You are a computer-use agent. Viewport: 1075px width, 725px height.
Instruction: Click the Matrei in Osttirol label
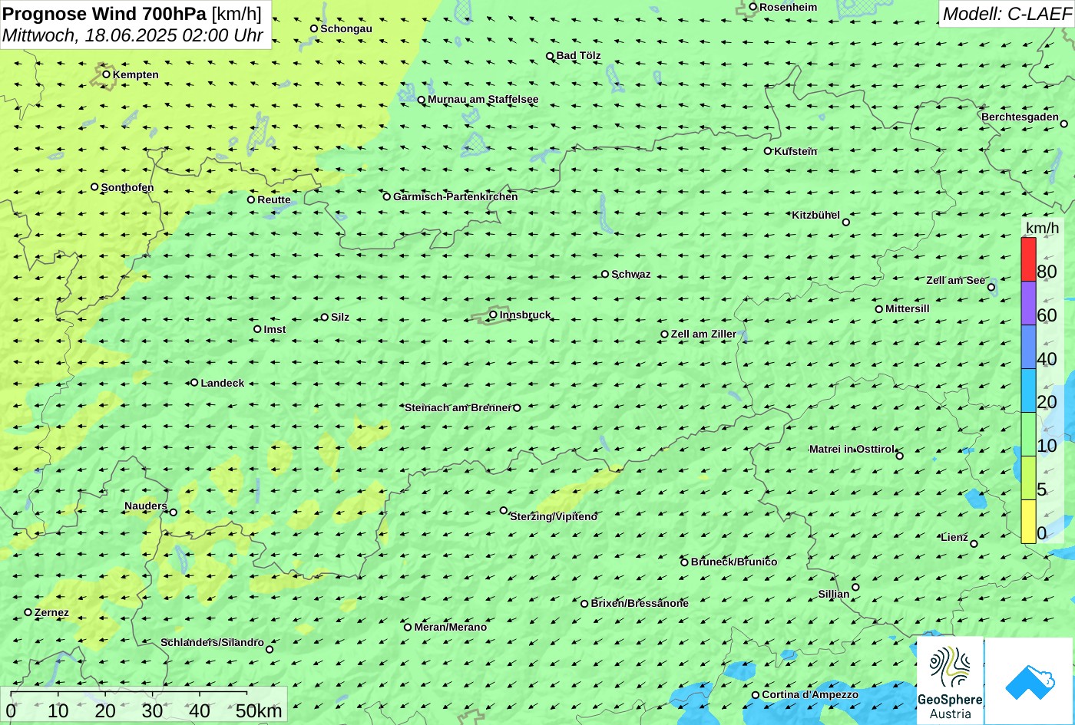tap(852, 449)
